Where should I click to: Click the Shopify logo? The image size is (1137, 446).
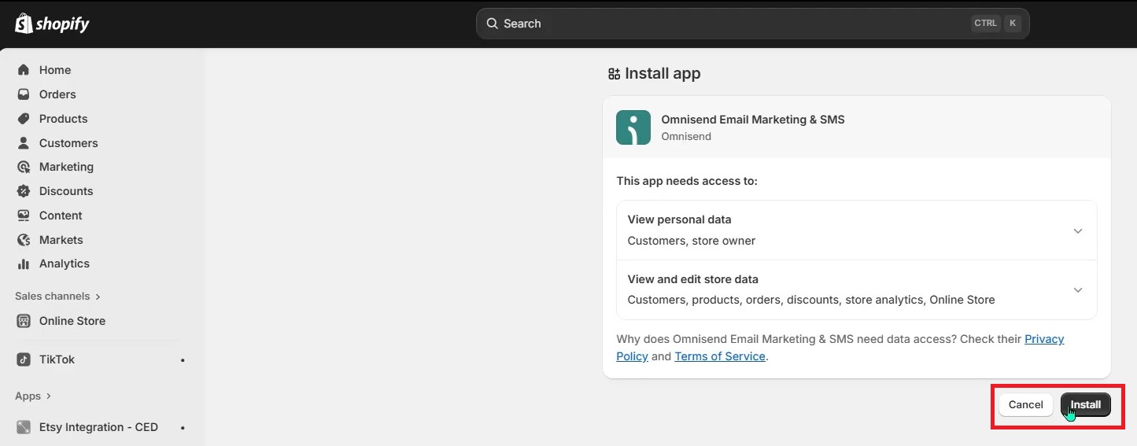pos(52,24)
